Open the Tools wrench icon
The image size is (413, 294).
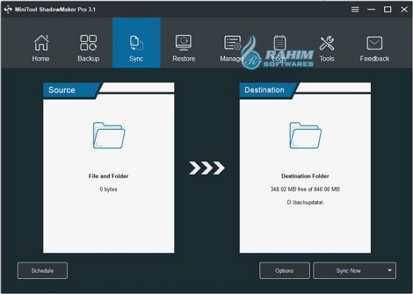[327, 43]
